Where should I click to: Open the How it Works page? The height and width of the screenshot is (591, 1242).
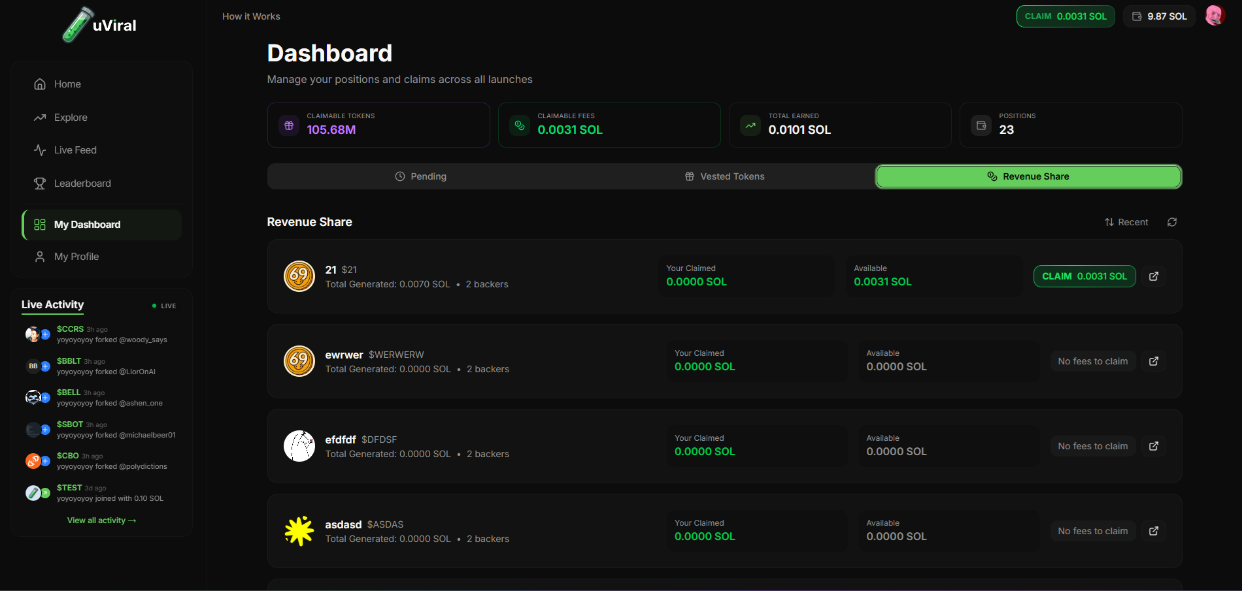click(x=250, y=16)
